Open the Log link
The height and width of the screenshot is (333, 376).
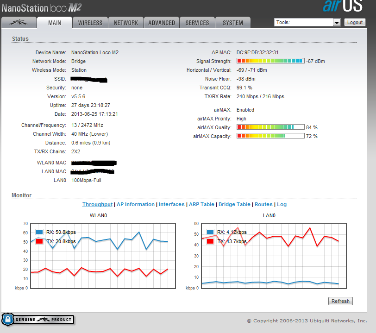[282, 204]
